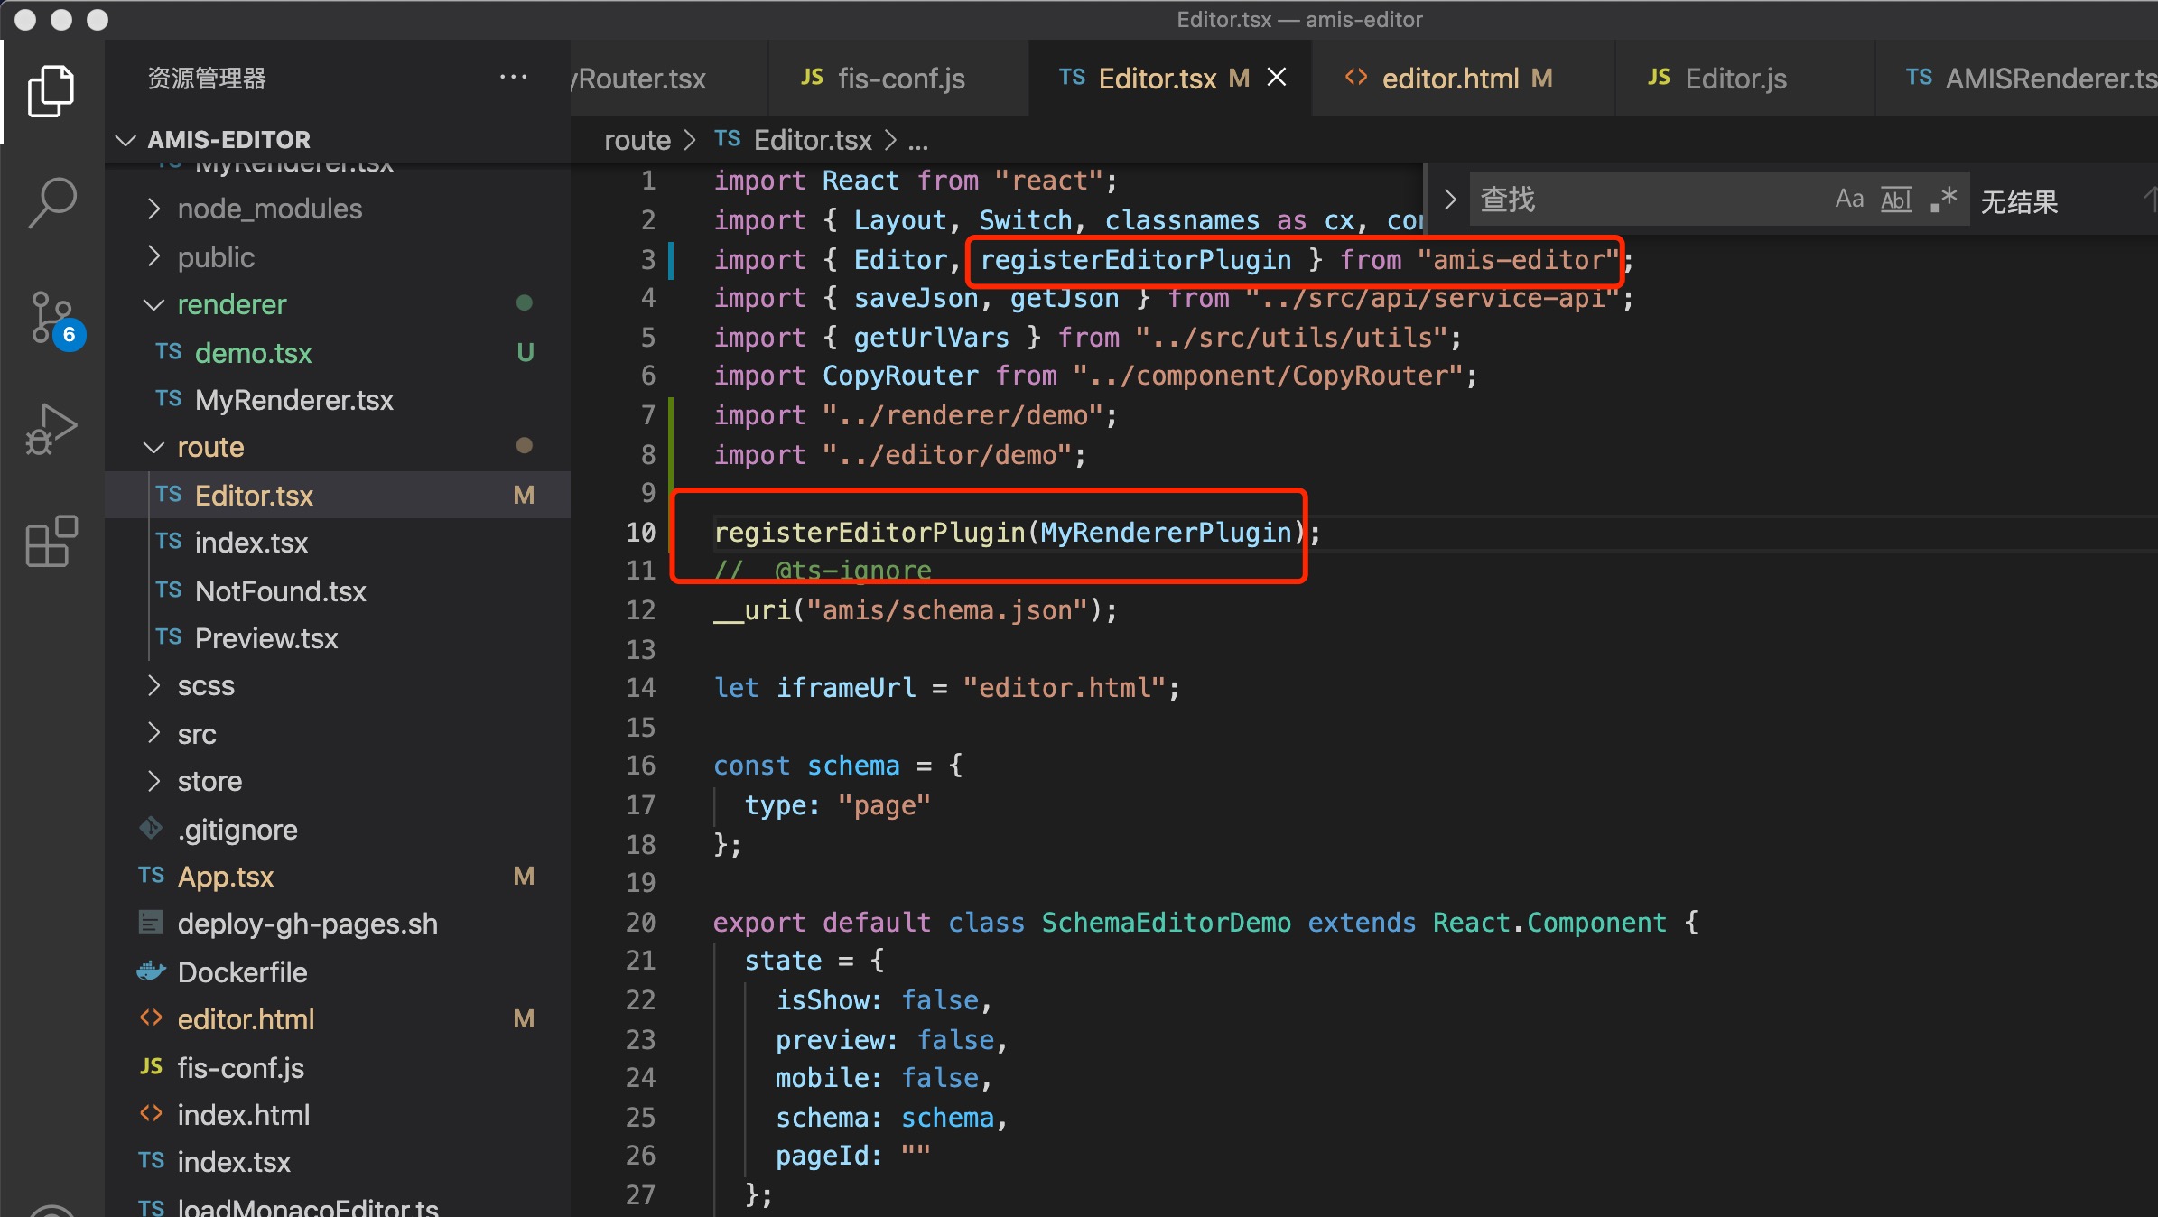Image resolution: width=2158 pixels, height=1217 pixels.
Task: Open the Run and Debug view
Action: click(51, 429)
